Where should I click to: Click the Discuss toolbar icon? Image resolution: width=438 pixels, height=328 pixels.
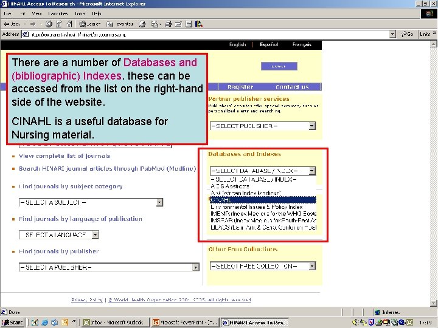click(x=189, y=24)
